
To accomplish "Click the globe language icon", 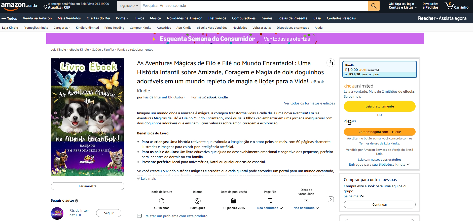I will tap(198, 201).
